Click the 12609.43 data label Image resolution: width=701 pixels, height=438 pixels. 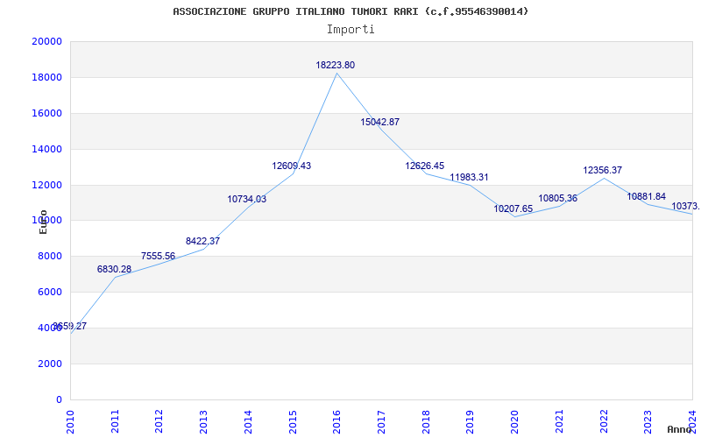click(292, 166)
